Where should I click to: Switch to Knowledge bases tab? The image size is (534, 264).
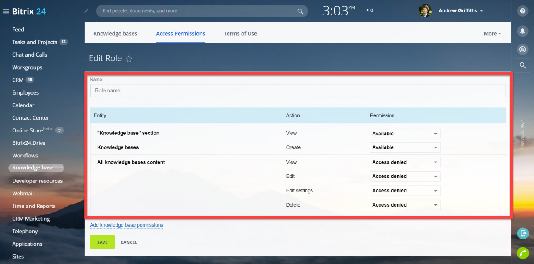pyautogui.click(x=115, y=34)
